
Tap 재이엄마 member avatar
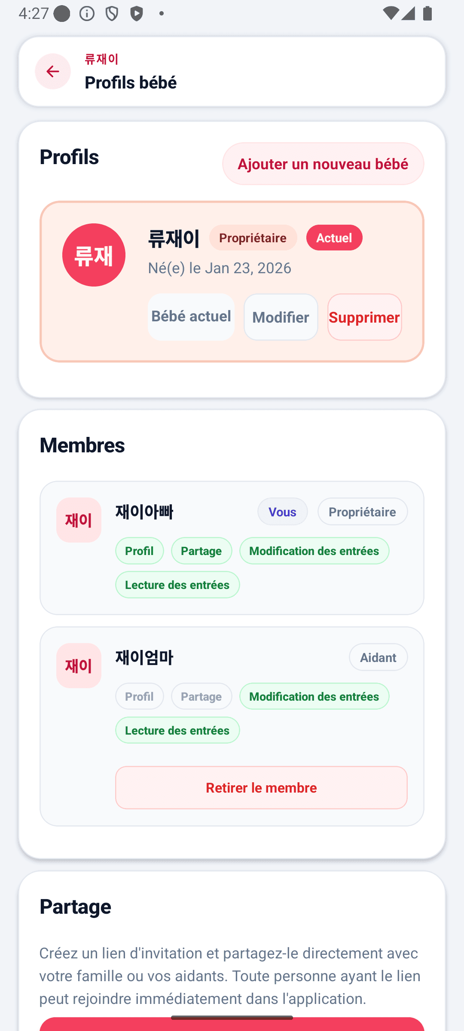click(x=79, y=665)
